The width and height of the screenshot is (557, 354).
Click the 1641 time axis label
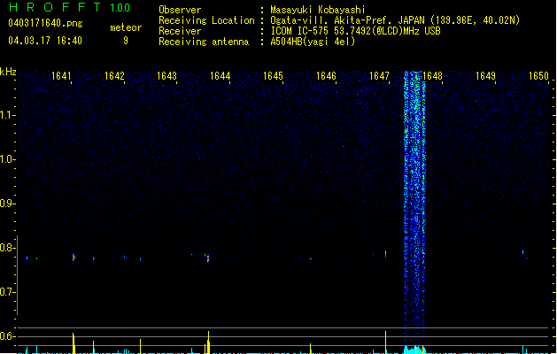click(x=61, y=76)
